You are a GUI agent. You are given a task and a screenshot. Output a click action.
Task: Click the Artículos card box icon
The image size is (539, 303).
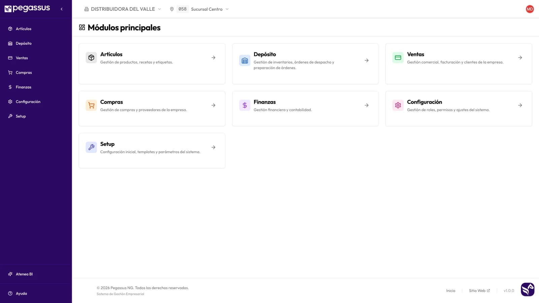click(91, 58)
